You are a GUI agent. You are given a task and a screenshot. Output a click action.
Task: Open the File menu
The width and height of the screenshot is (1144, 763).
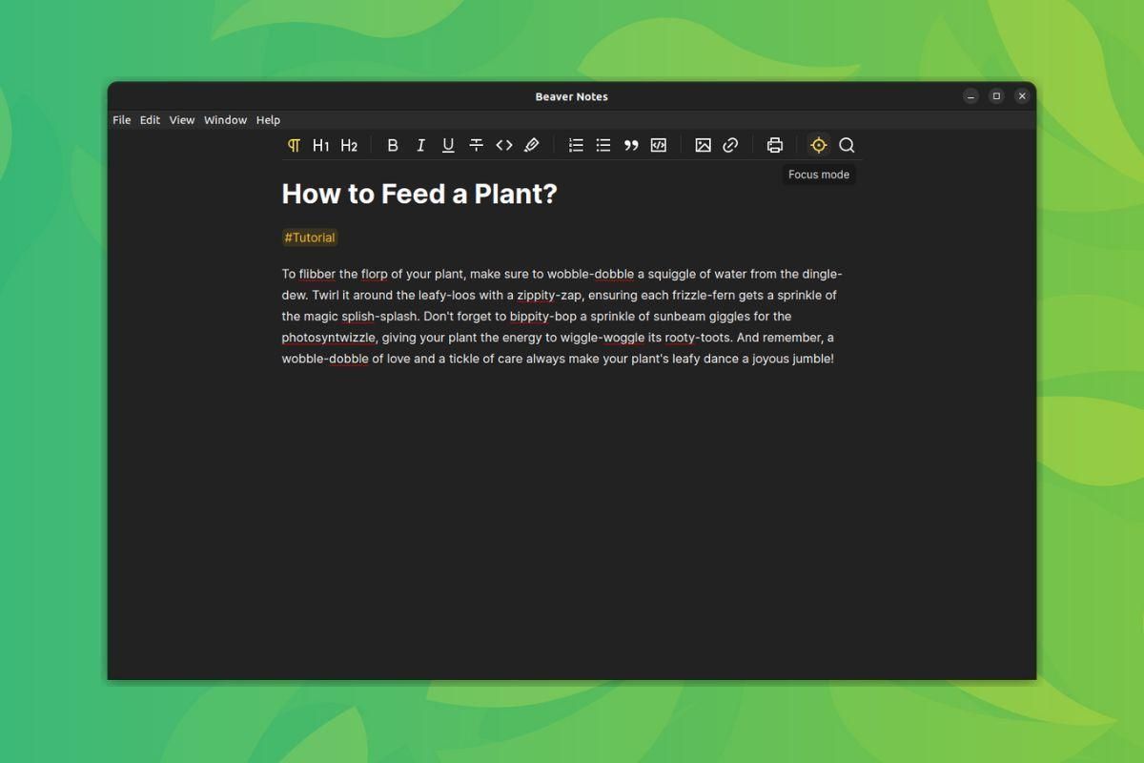click(121, 119)
